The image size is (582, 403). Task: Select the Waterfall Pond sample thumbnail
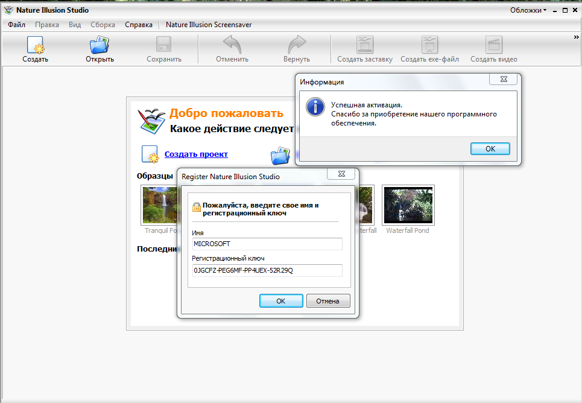point(408,205)
